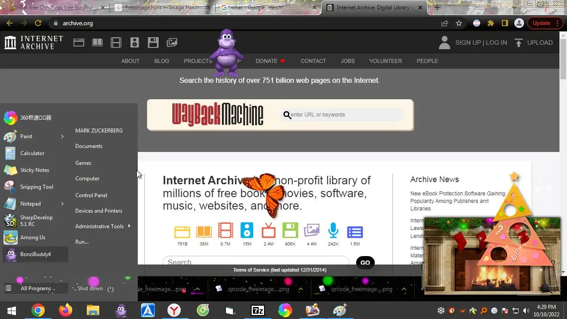Viewport: 567px width, 319px height.
Task: Open shutdown options power icon
Action: (111, 289)
